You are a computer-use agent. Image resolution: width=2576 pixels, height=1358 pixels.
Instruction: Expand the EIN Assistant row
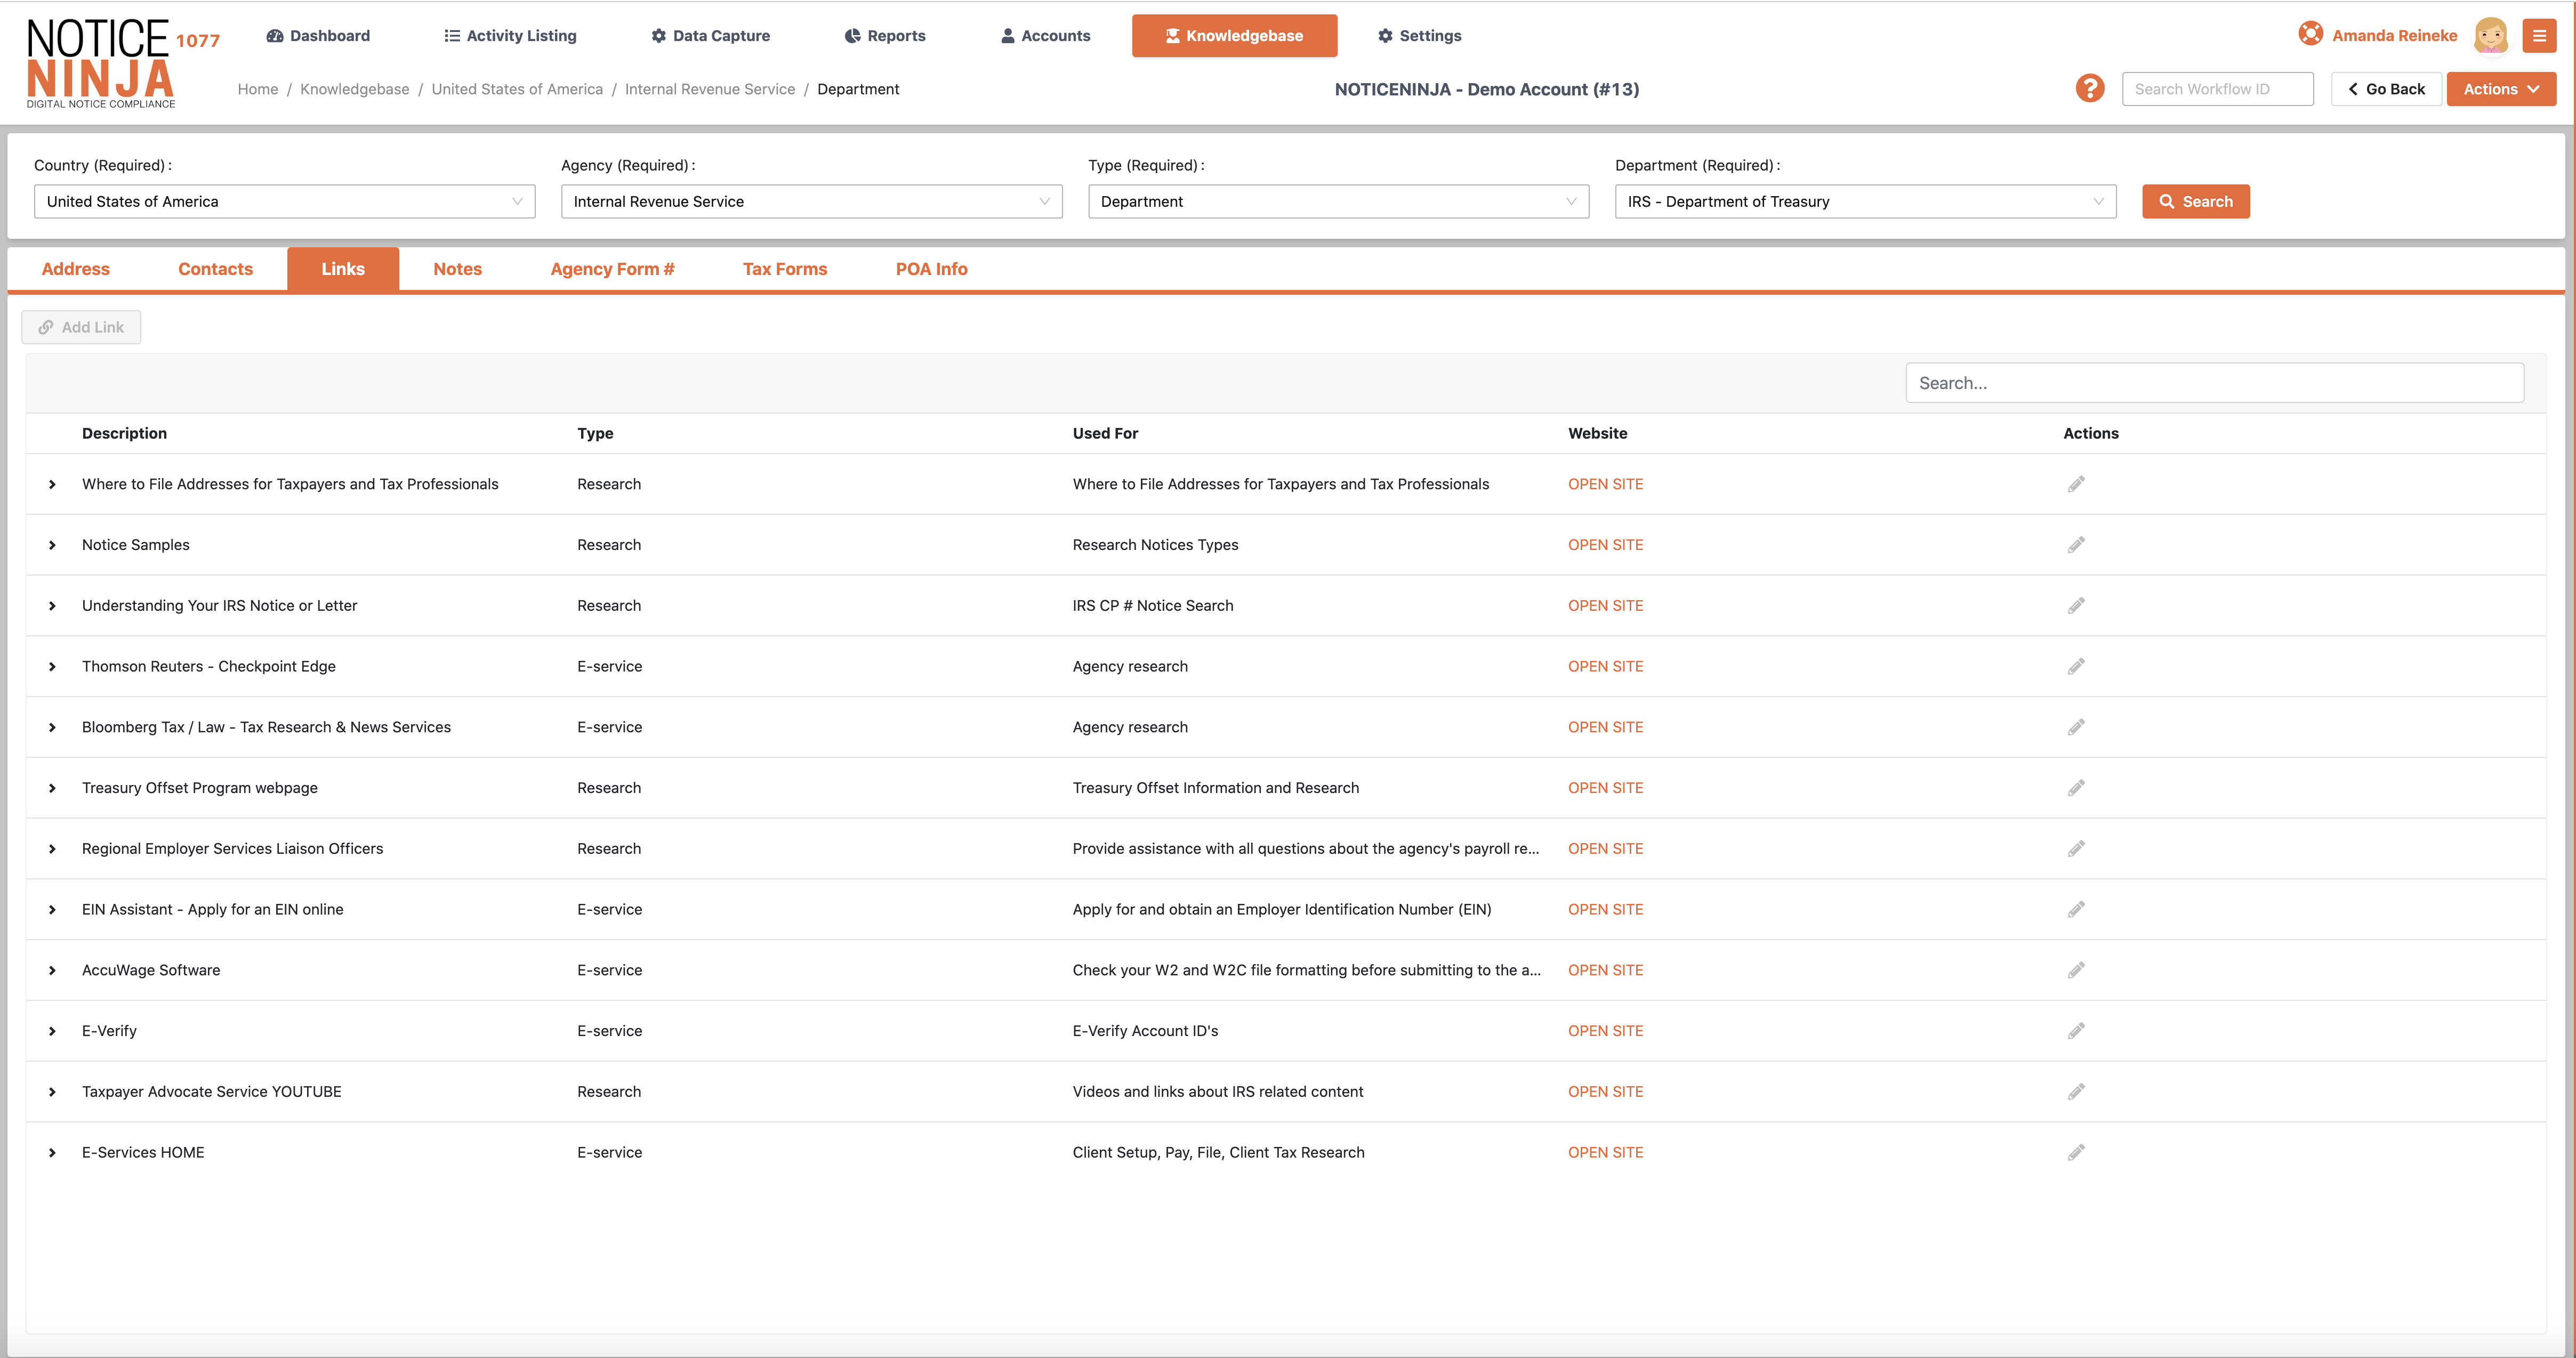pyautogui.click(x=52, y=910)
